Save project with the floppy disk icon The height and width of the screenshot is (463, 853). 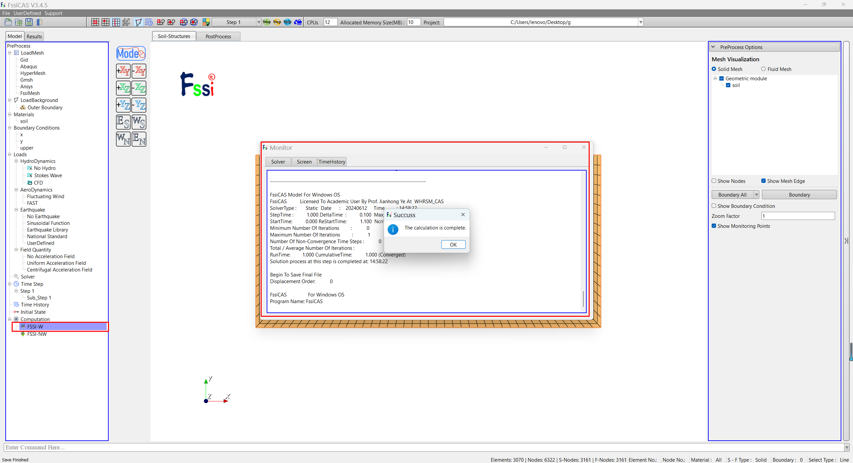coord(29,22)
